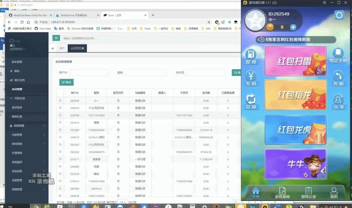Switch to the 首页 tab
Screen dimensions: 352x208
[62, 48]
